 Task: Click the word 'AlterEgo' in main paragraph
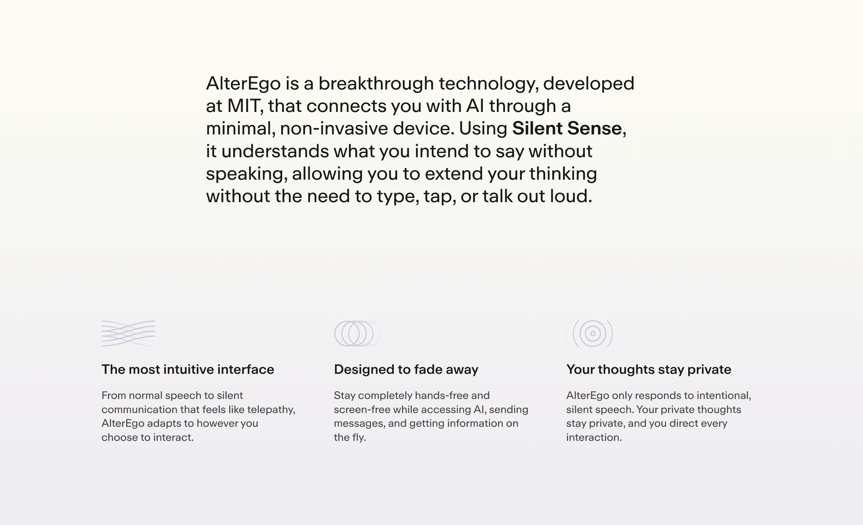click(243, 83)
